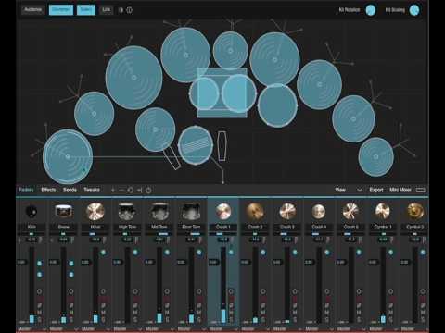Open Mid Tom channel Master output dropdown
The height and width of the screenshot is (333, 445).
pos(159,329)
